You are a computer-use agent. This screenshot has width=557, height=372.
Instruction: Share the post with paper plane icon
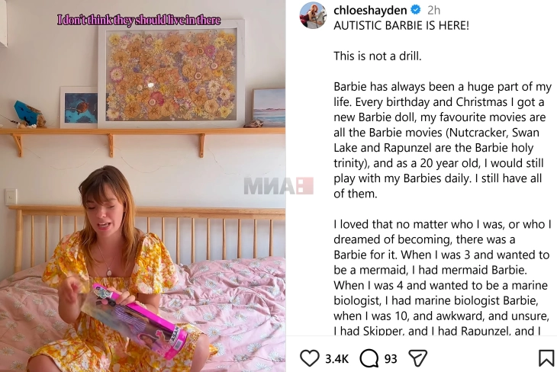click(x=418, y=358)
